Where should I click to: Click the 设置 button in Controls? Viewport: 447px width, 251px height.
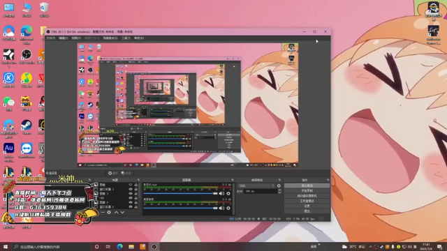307,206
